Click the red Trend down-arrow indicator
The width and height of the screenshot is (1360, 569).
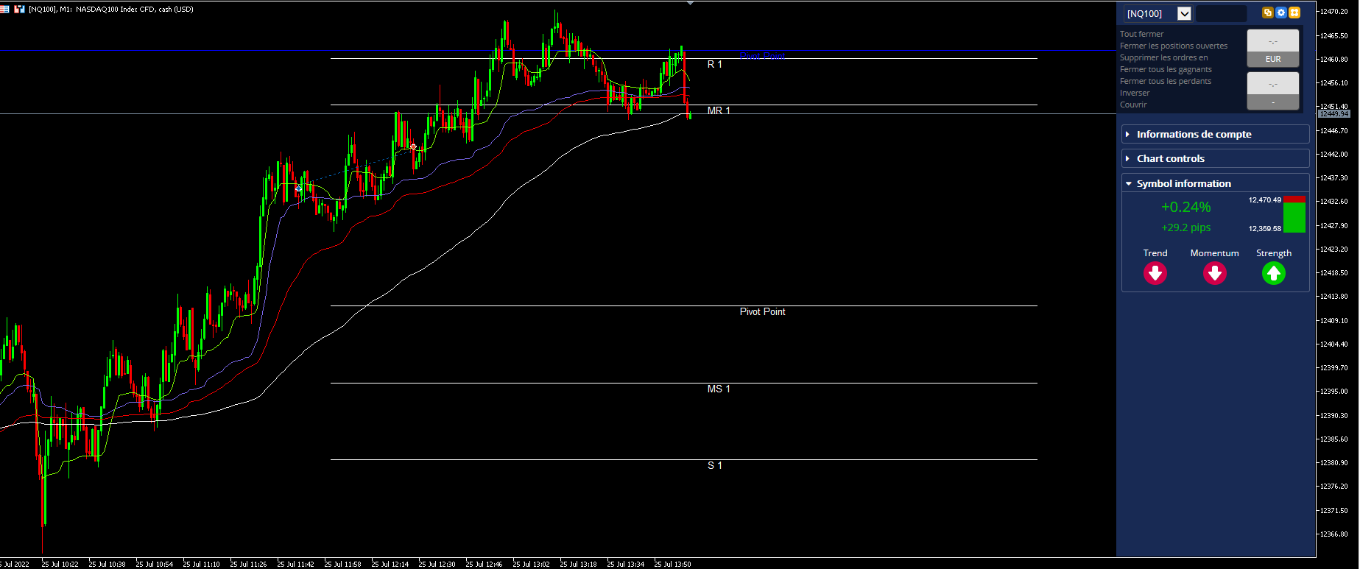tap(1155, 274)
